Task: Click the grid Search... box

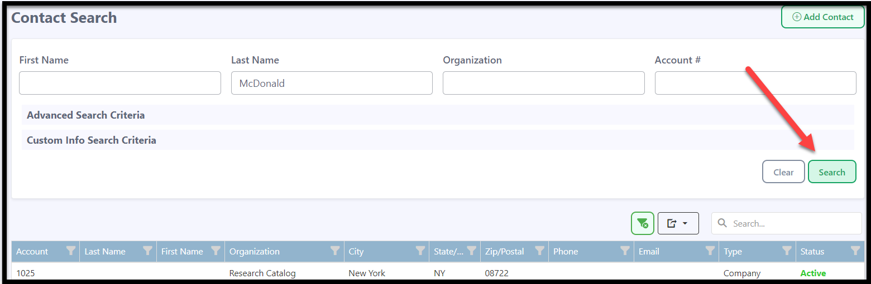Action: point(786,223)
